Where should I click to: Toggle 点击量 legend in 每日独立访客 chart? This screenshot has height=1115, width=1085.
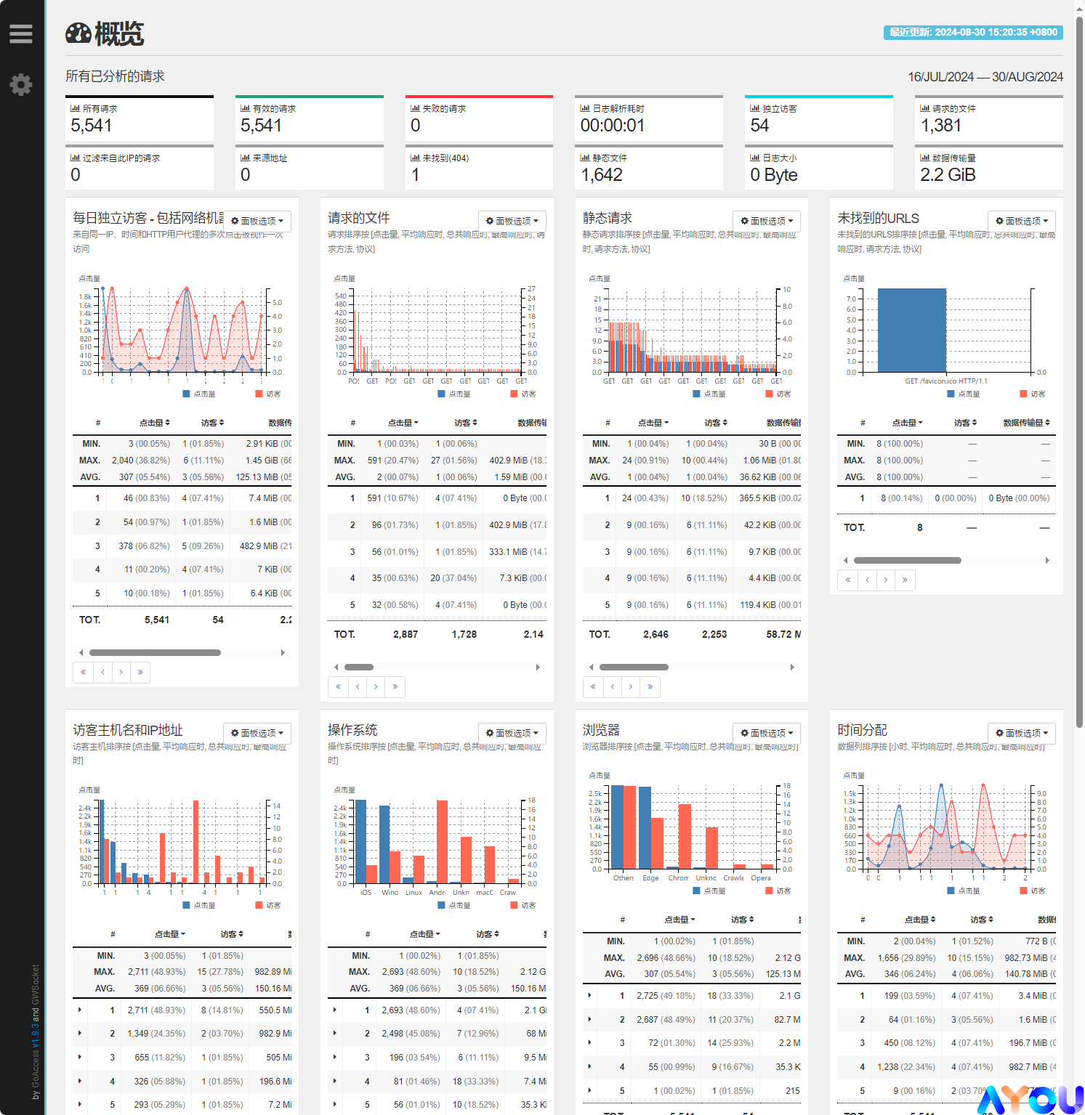tap(199, 394)
